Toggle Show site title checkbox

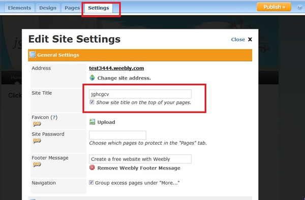click(92, 102)
